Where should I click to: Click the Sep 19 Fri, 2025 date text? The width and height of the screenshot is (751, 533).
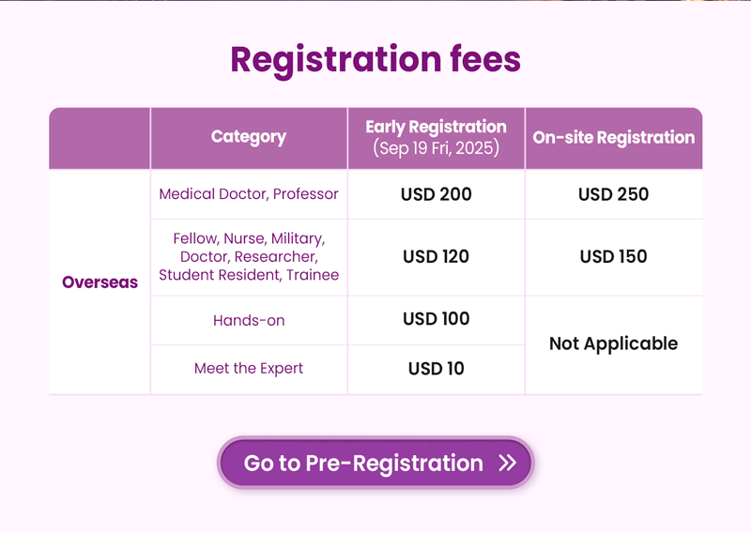437,148
